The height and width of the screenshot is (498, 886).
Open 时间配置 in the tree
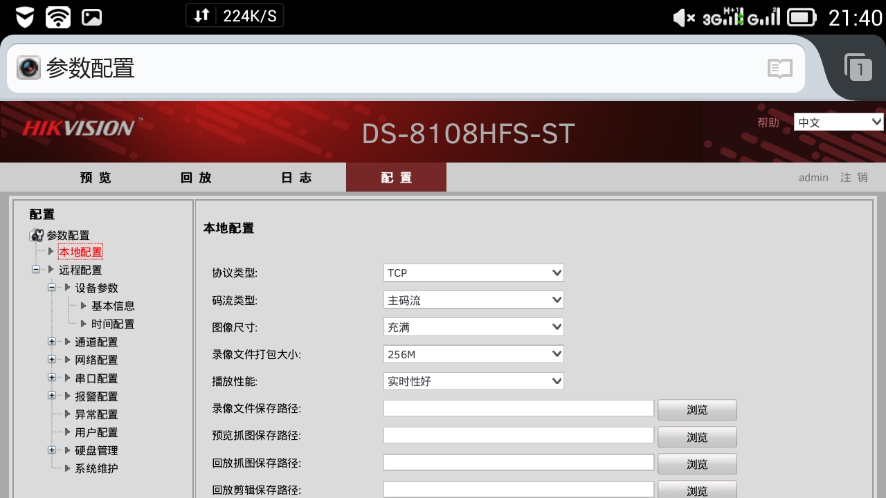113,324
